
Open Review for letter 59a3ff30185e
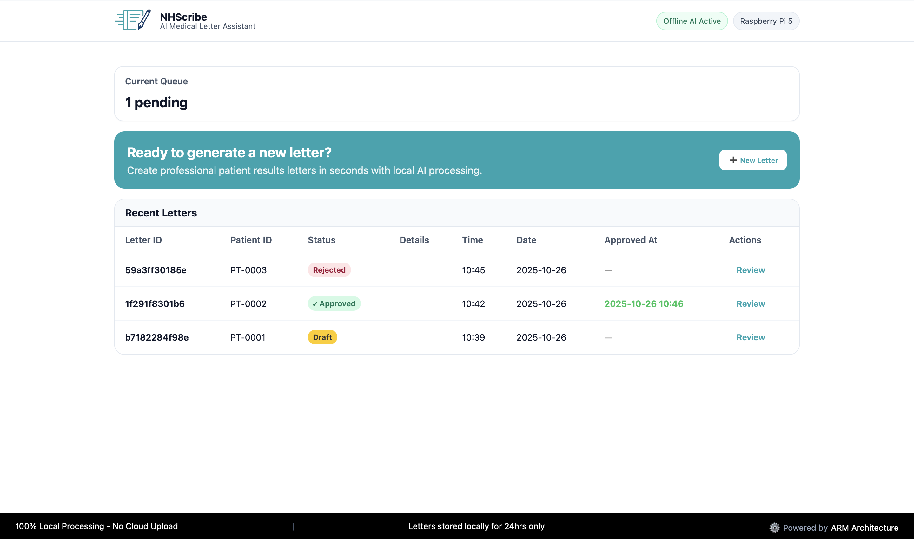[x=750, y=270]
